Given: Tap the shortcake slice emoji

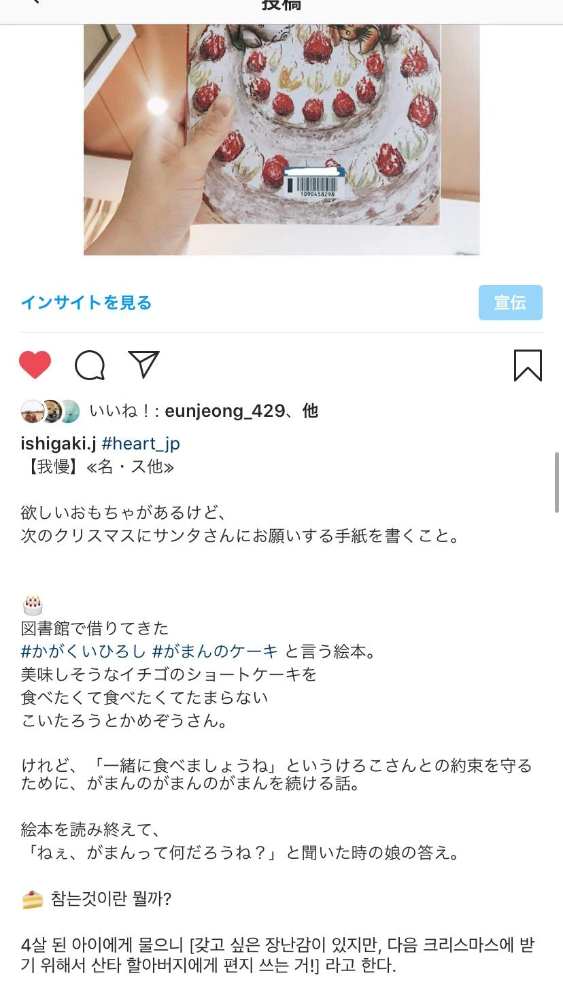Looking at the screenshot, I should (x=33, y=899).
